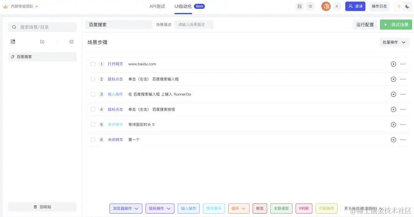Click the orange user avatar
The width and height of the screenshot is (414, 217).
[x=326, y=7]
